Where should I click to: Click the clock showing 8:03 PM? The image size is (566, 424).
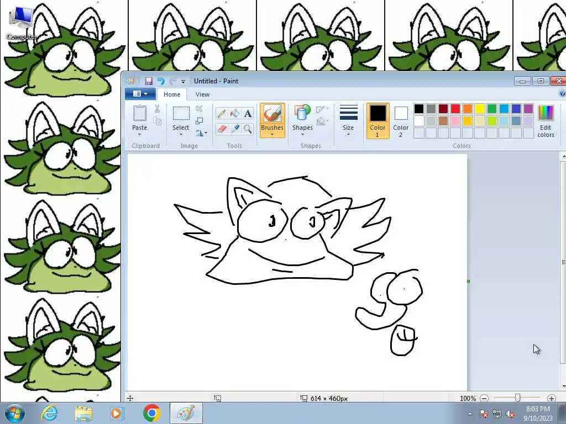click(538, 409)
